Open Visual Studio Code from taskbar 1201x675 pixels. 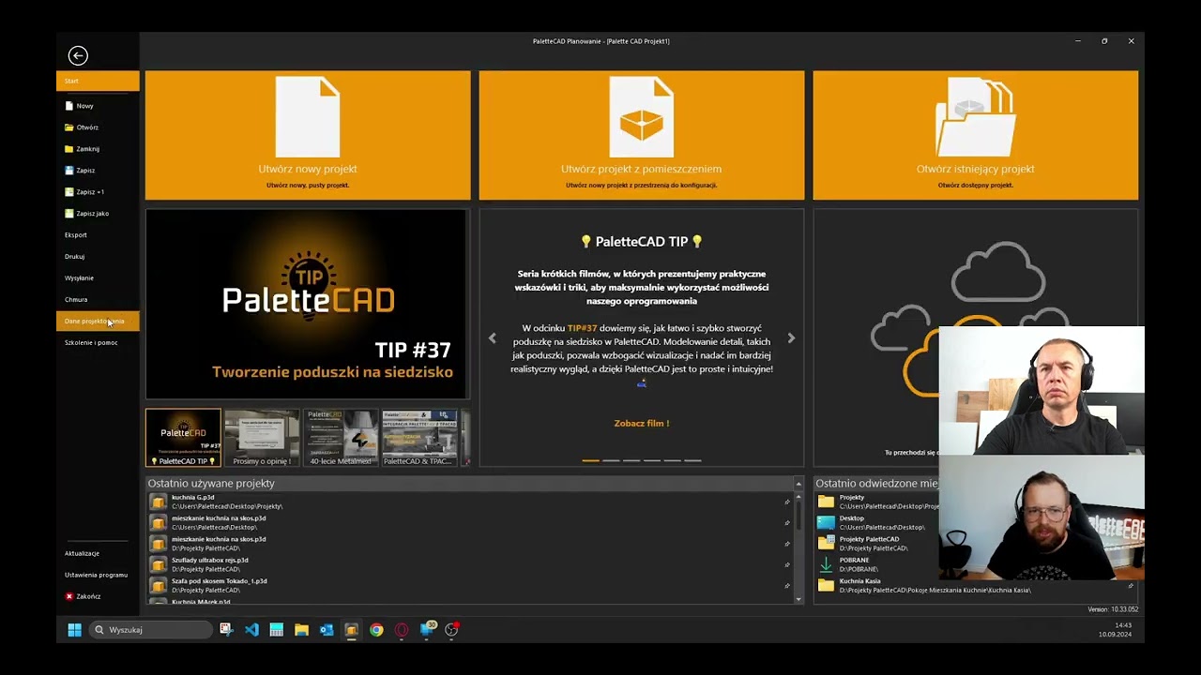point(251,630)
